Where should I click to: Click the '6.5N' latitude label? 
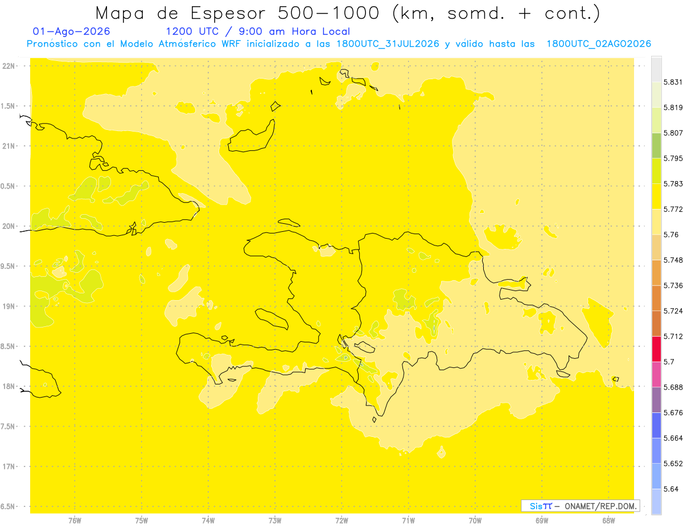point(9,506)
